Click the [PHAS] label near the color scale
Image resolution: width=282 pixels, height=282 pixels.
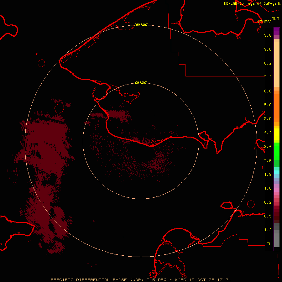coord(265,22)
